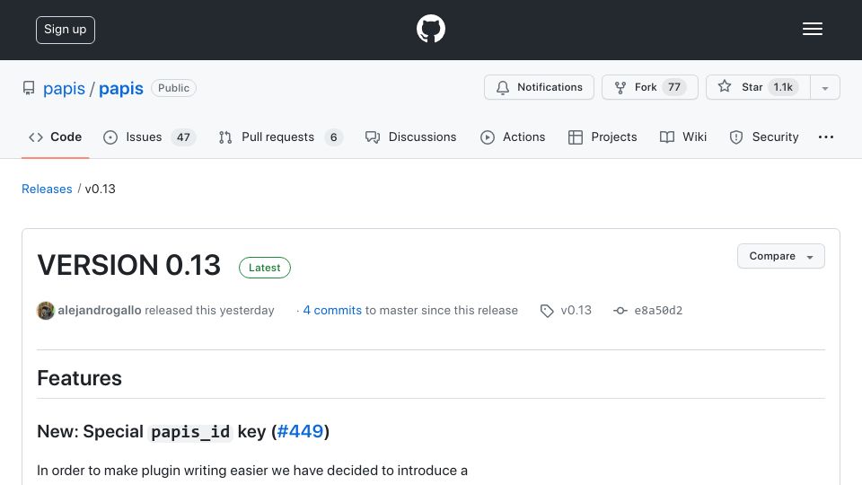
Task: Open the Compare dropdown
Action: [780, 256]
